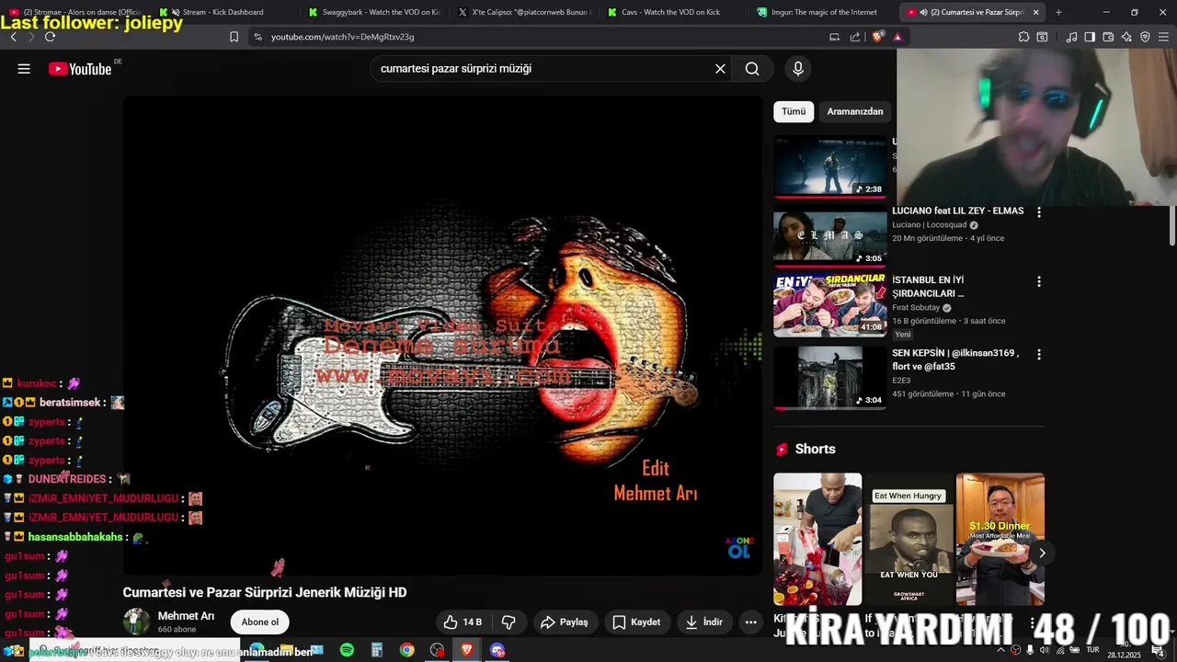
Task: Switch to Stream - Kick Dashboard tab
Action: pos(222,12)
